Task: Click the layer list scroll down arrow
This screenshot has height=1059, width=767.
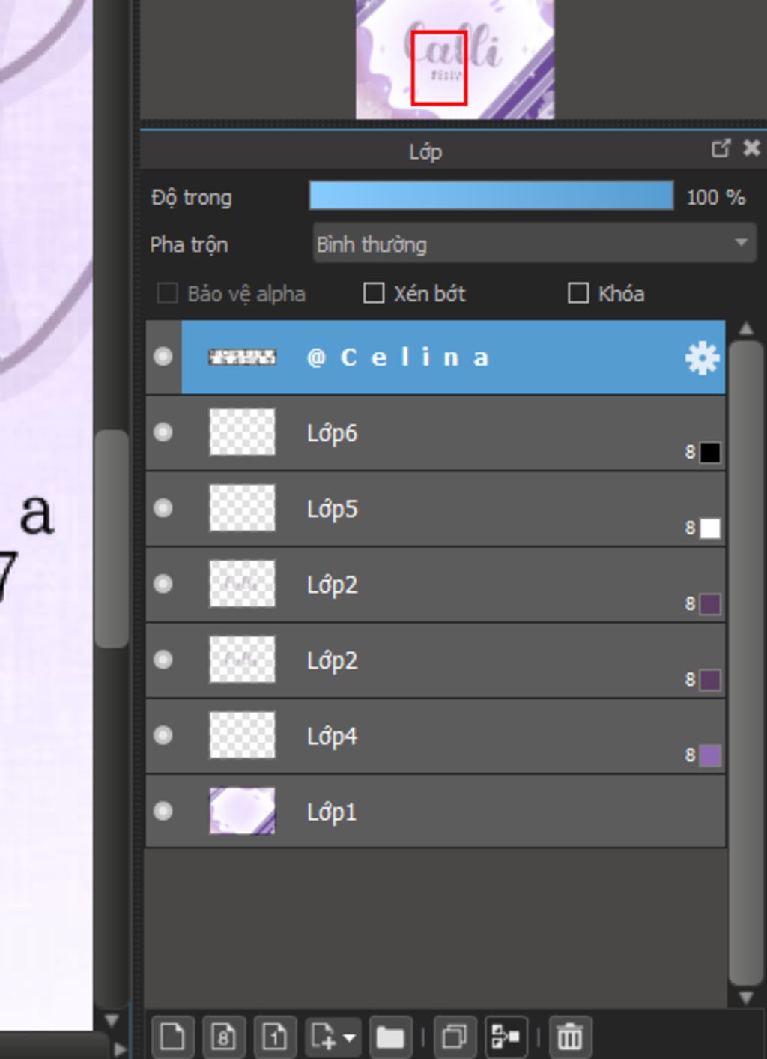Action: [745, 998]
